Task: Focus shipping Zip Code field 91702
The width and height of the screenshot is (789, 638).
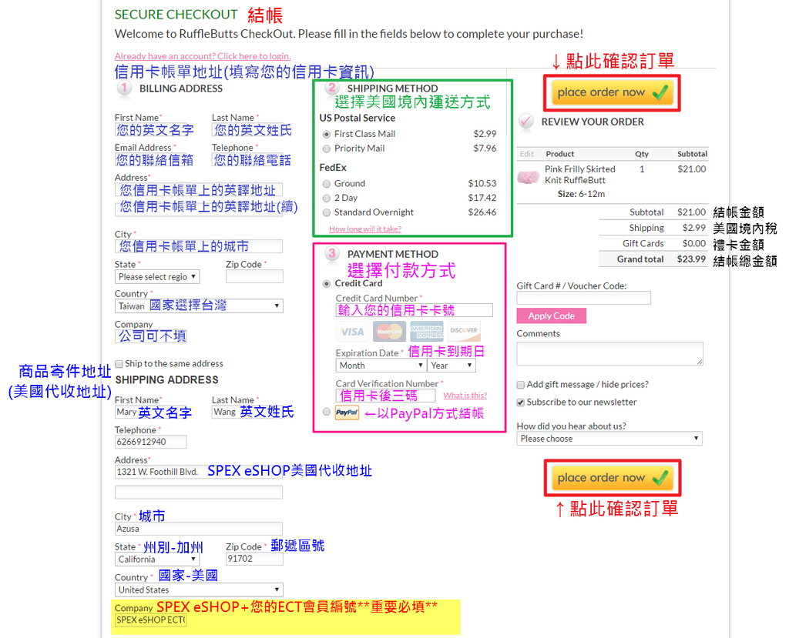Action: point(254,559)
